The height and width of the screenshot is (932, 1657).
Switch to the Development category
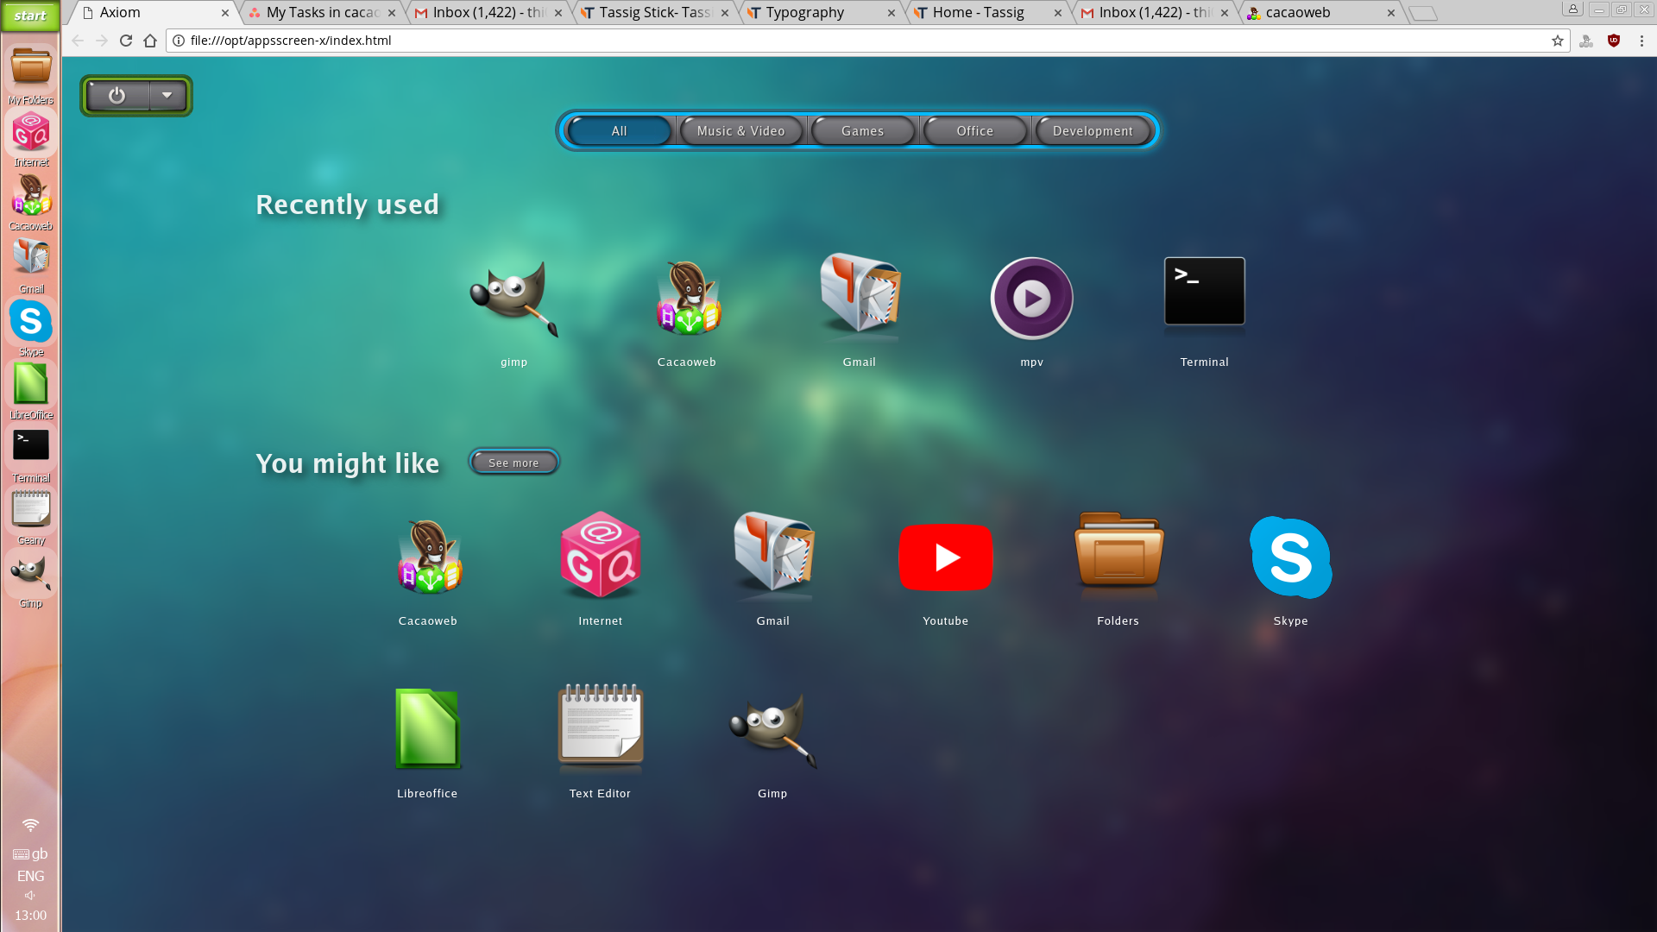point(1093,131)
